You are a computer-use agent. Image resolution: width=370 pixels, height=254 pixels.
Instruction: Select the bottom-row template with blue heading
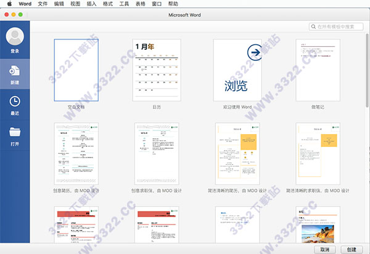pos(237,224)
